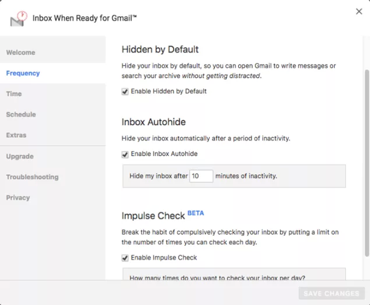Screen dimensions: 370x305
Task: Click the Inbox When Ready logo icon
Action: [18, 19]
